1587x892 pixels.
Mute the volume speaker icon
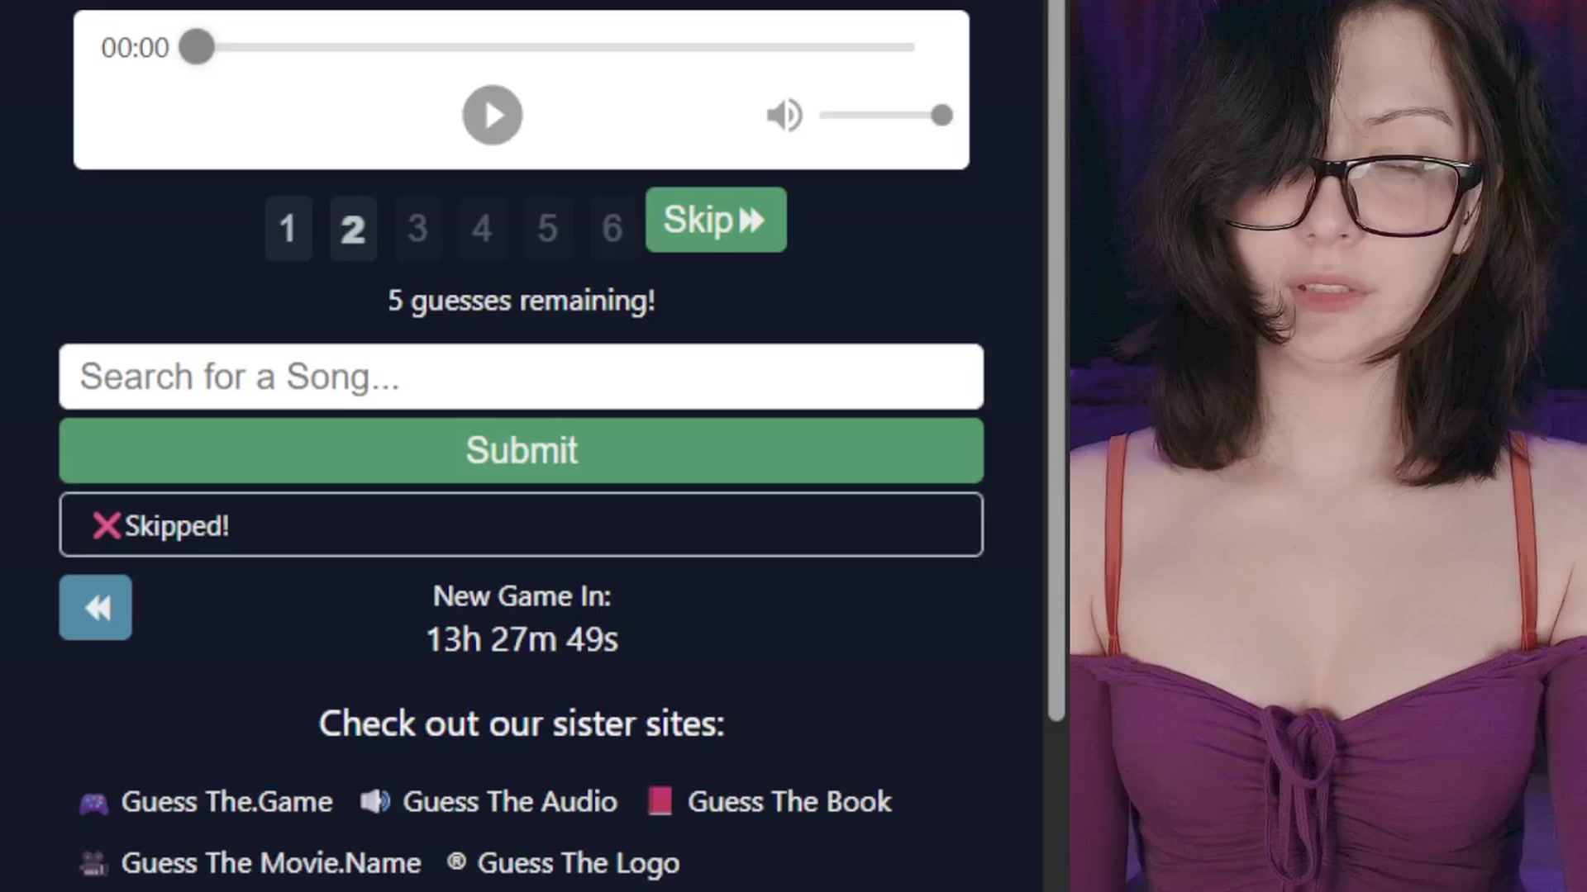pyautogui.click(x=784, y=115)
